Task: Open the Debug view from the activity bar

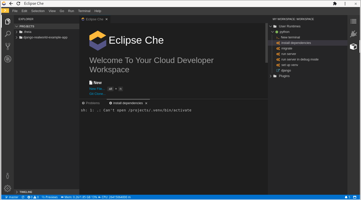Action: click(8, 59)
